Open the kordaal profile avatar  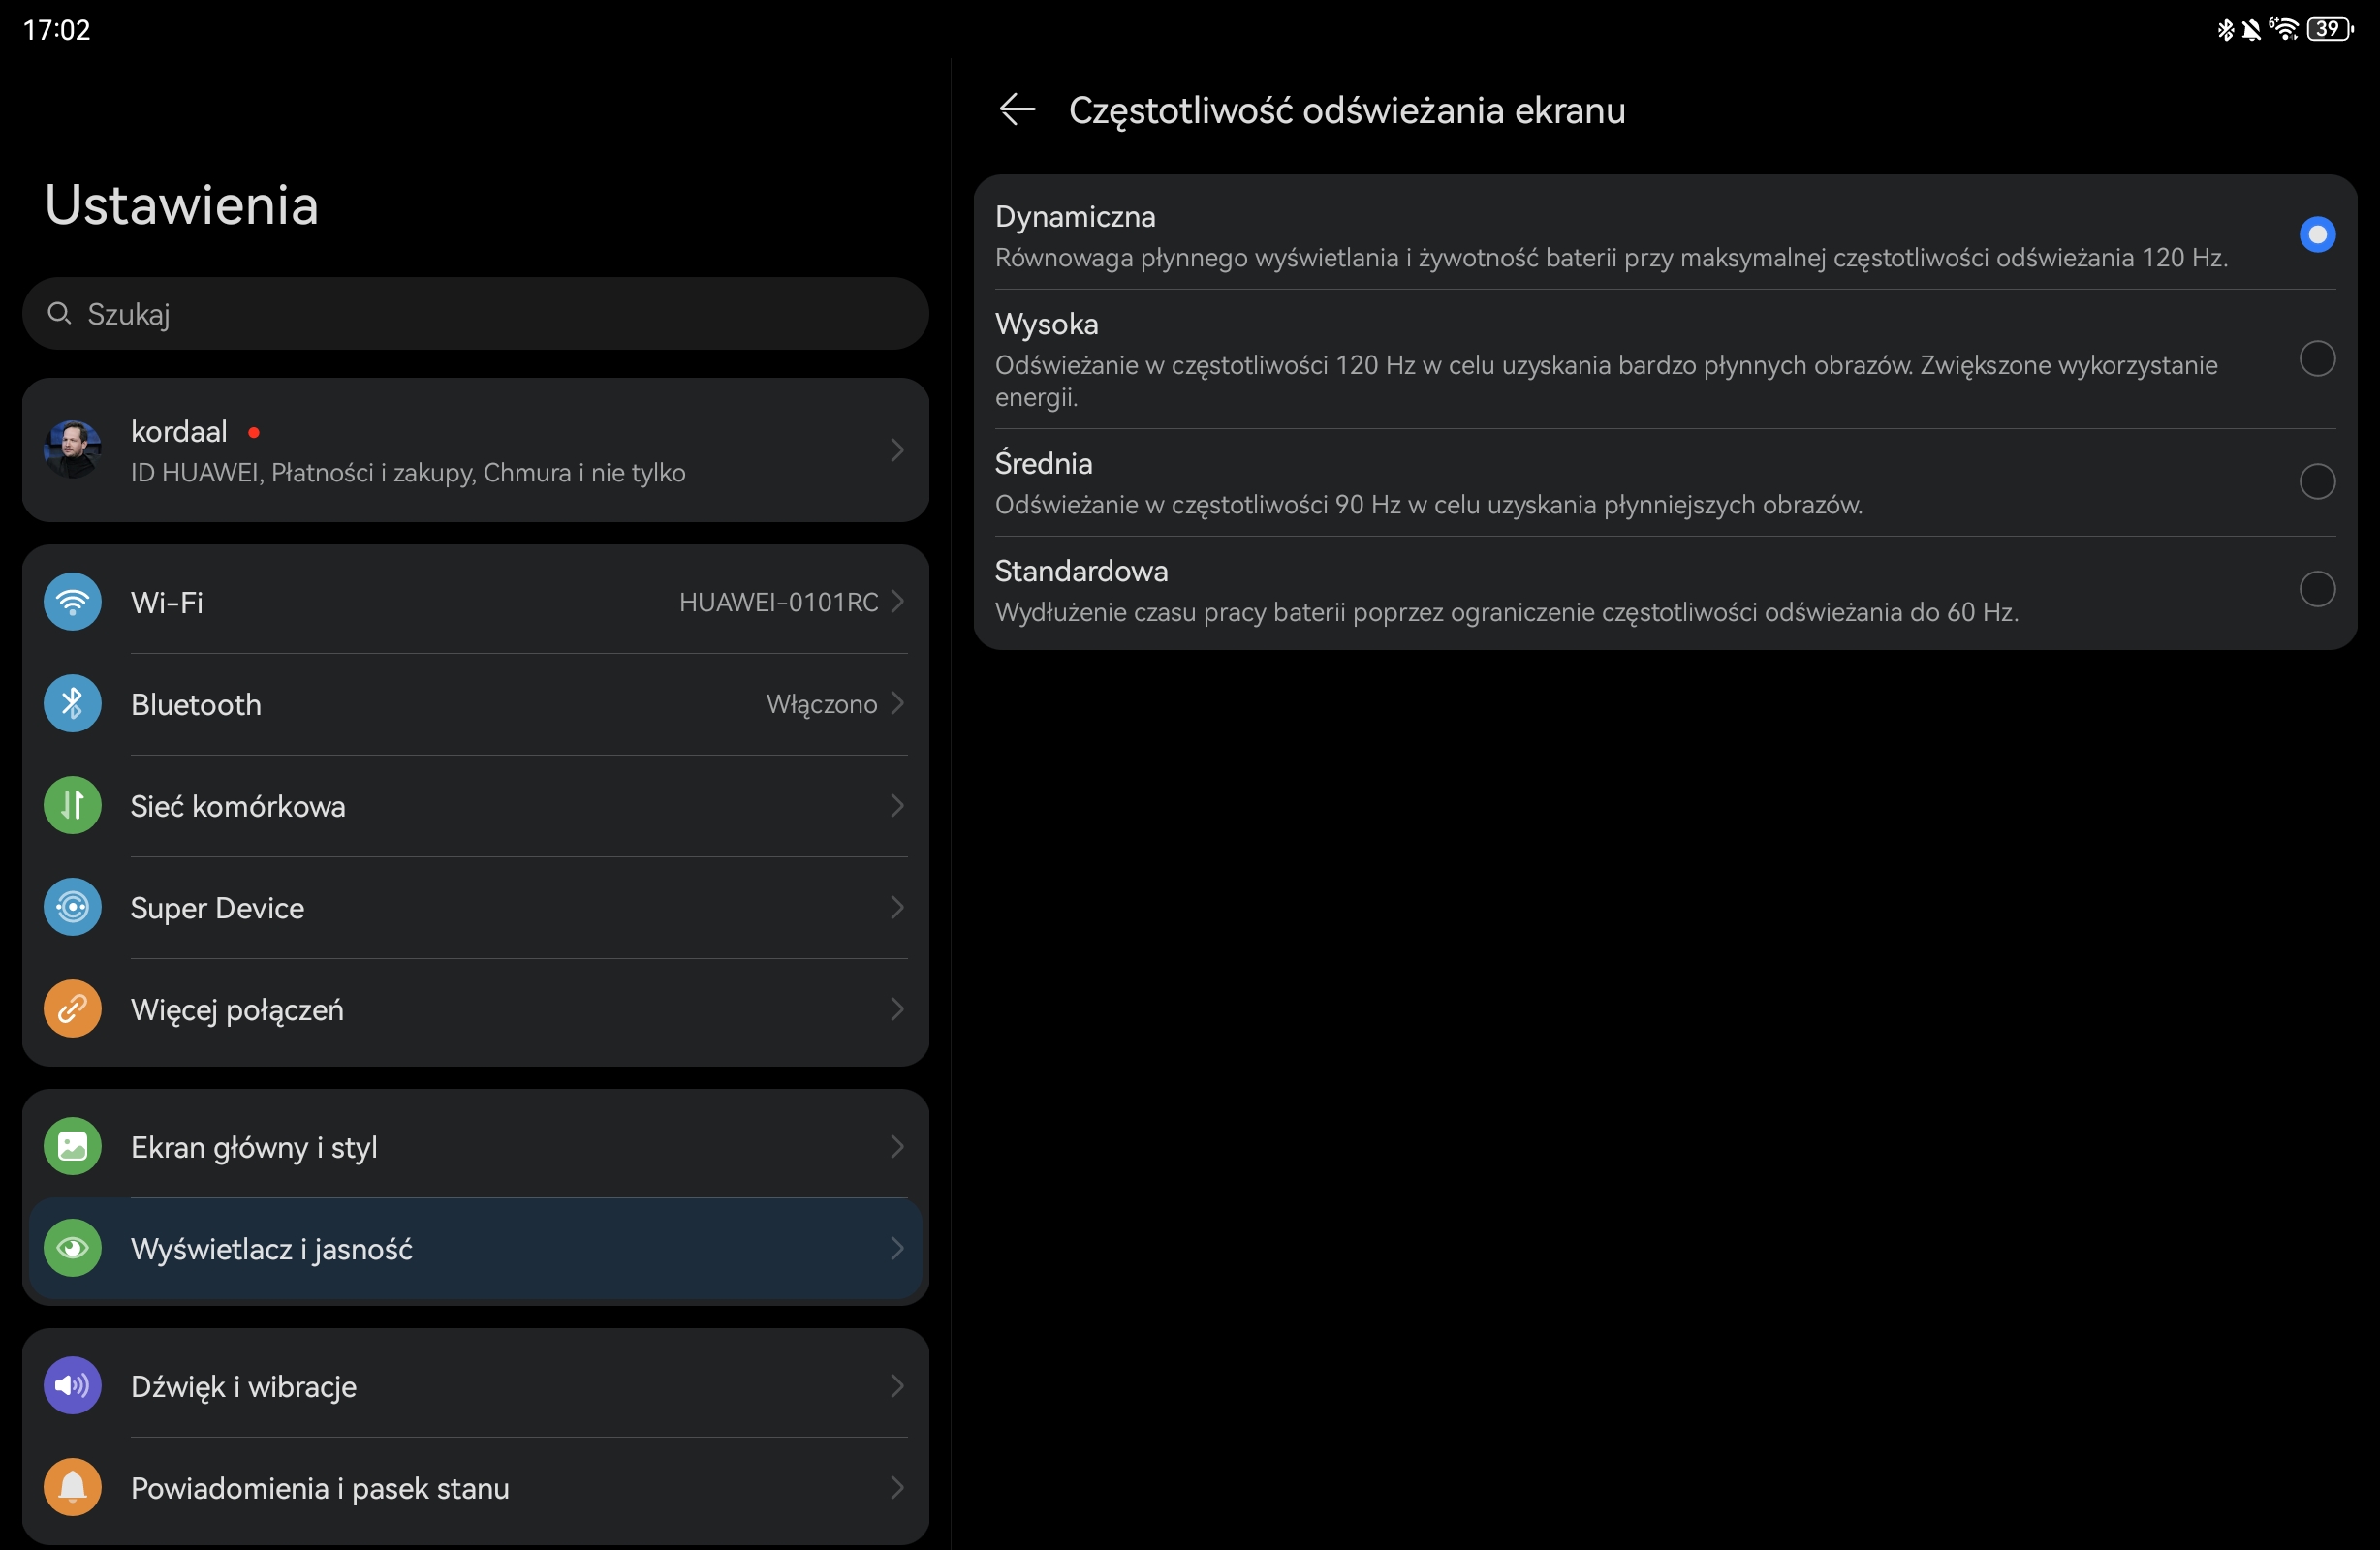click(x=72, y=450)
